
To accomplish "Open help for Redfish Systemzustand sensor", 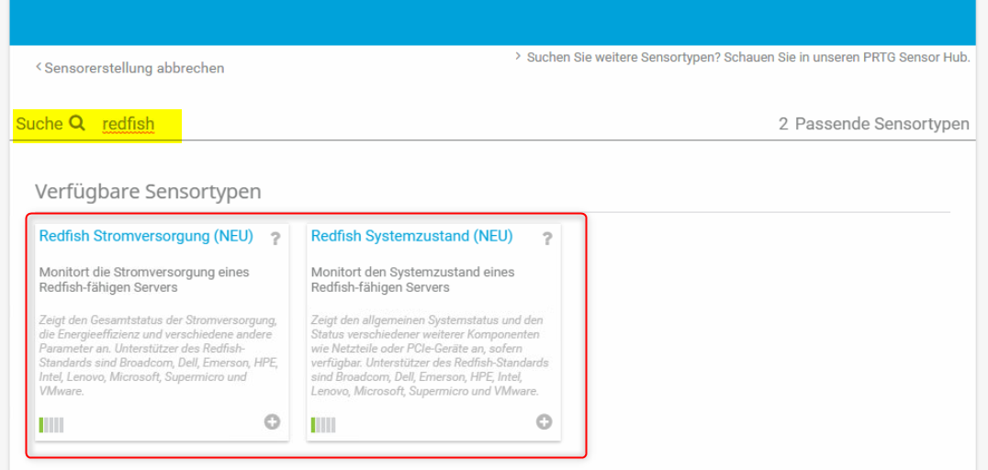I will (x=547, y=239).
